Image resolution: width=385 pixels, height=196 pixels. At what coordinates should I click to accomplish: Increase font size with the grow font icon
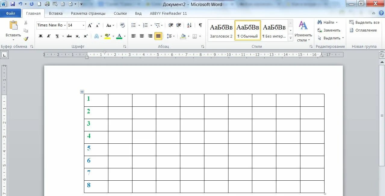[90, 25]
